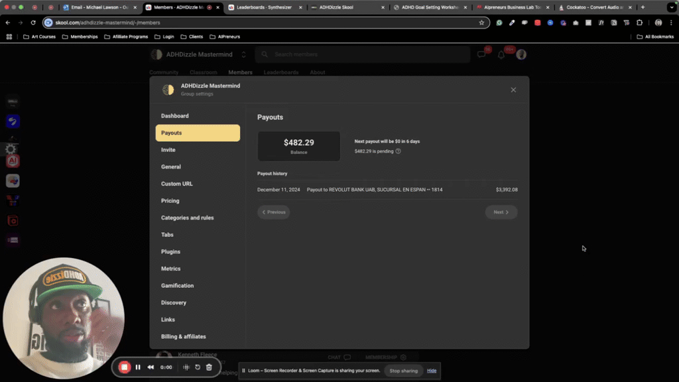Screen dimensions: 679x382
Task: Open the Loom drawing tools grid icon
Action: 186,367
